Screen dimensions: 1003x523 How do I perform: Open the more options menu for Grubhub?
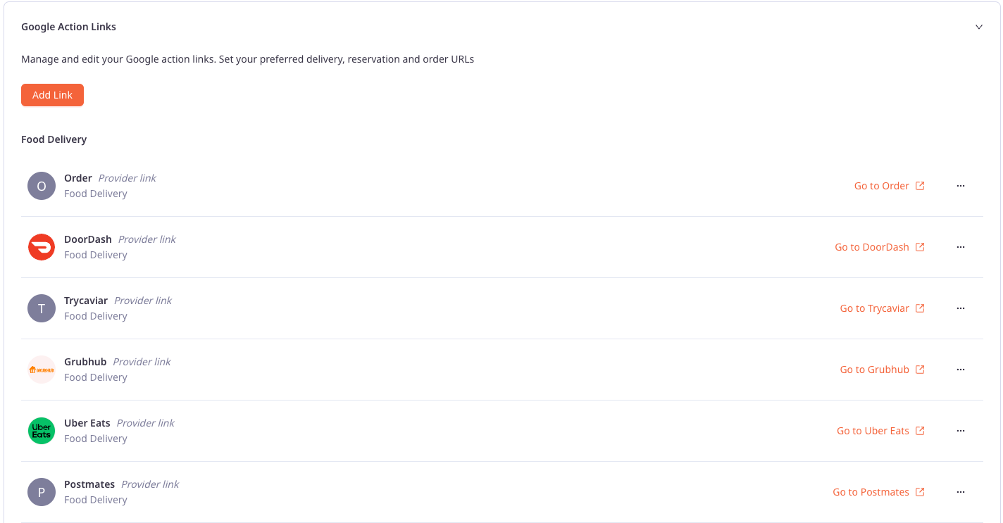[x=961, y=370]
